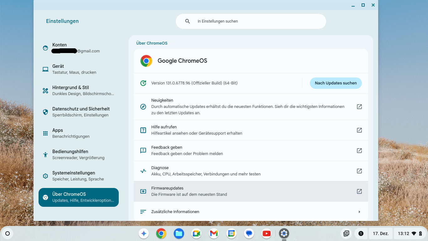Click the In Einstellungen suchen field
The width and height of the screenshot is (428, 241).
pos(251,21)
